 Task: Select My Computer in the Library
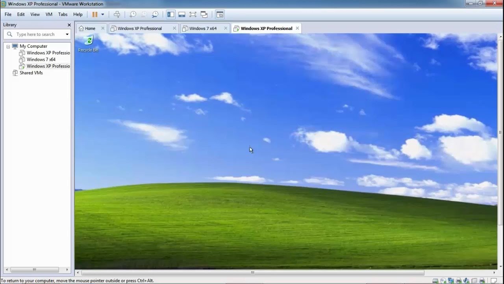(x=33, y=46)
